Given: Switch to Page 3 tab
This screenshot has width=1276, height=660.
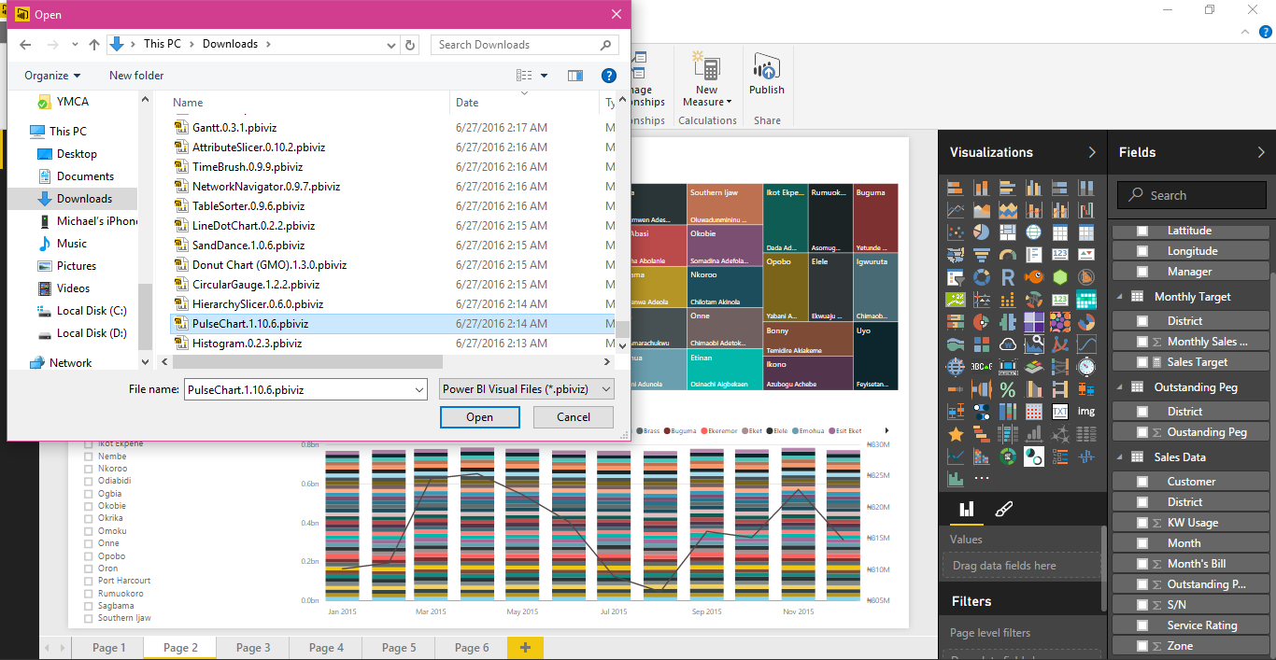Looking at the screenshot, I should [x=253, y=648].
